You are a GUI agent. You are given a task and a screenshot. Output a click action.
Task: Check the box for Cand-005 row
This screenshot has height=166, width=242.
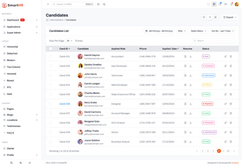(x=51, y=94)
